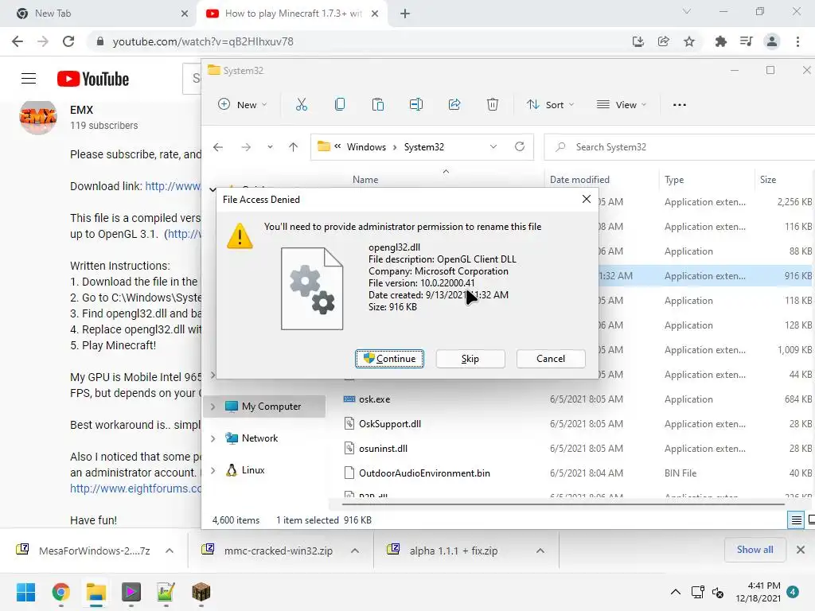Image resolution: width=815 pixels, height=611 pixels.
Task: Refresh the System32 folder
Action: pos(519,146)
